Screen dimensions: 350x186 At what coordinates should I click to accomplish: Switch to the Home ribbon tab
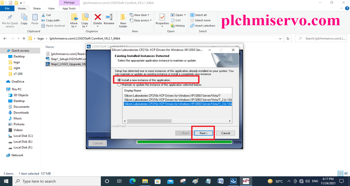[x=22, y=8]
